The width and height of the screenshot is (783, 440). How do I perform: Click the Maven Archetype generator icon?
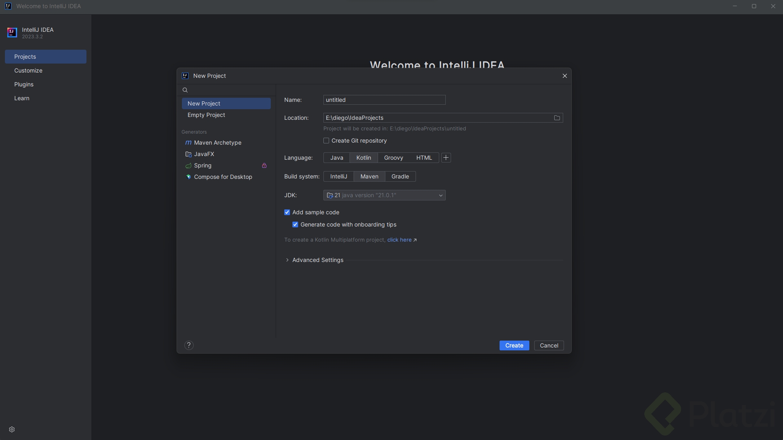coord(188,143)
